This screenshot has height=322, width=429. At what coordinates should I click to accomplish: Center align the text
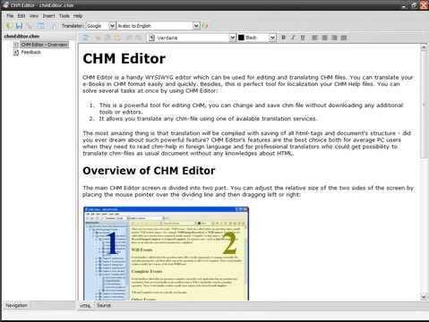(x=324, y=38)
